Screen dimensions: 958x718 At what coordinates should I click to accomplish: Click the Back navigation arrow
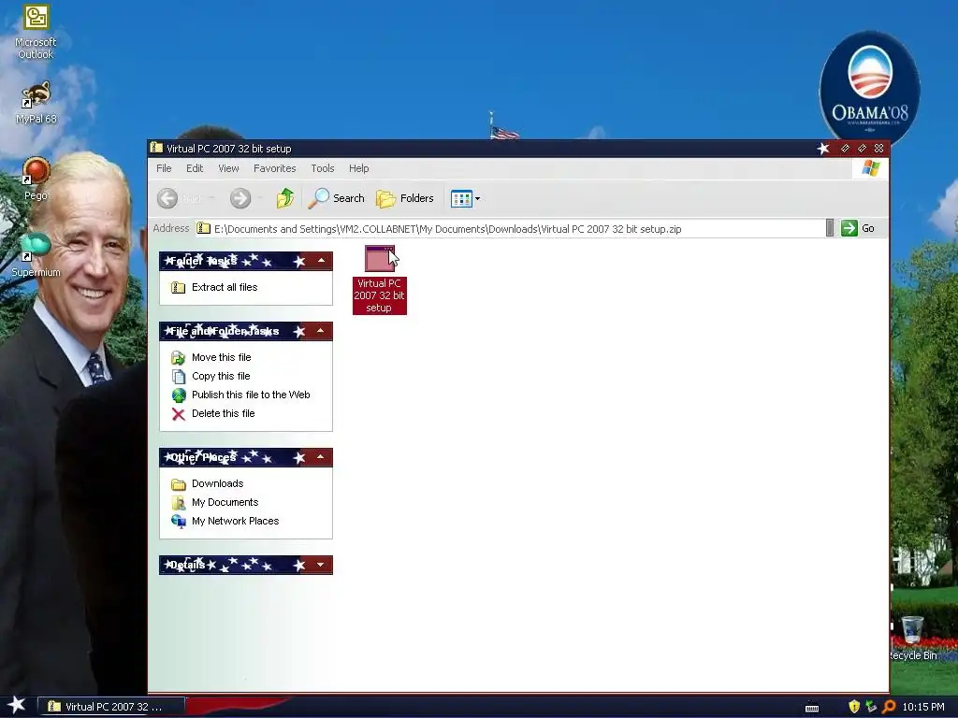coord(167,198)
